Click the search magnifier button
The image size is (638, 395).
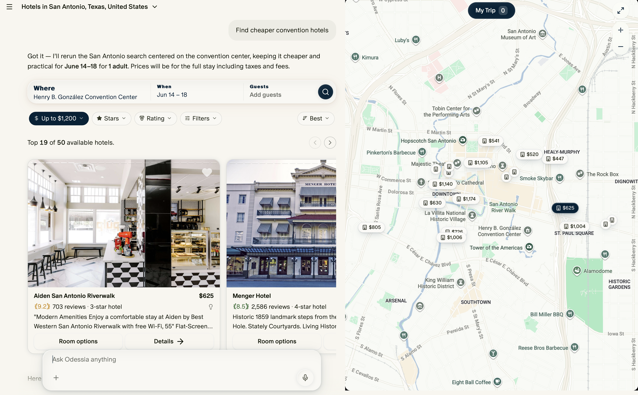325,92
